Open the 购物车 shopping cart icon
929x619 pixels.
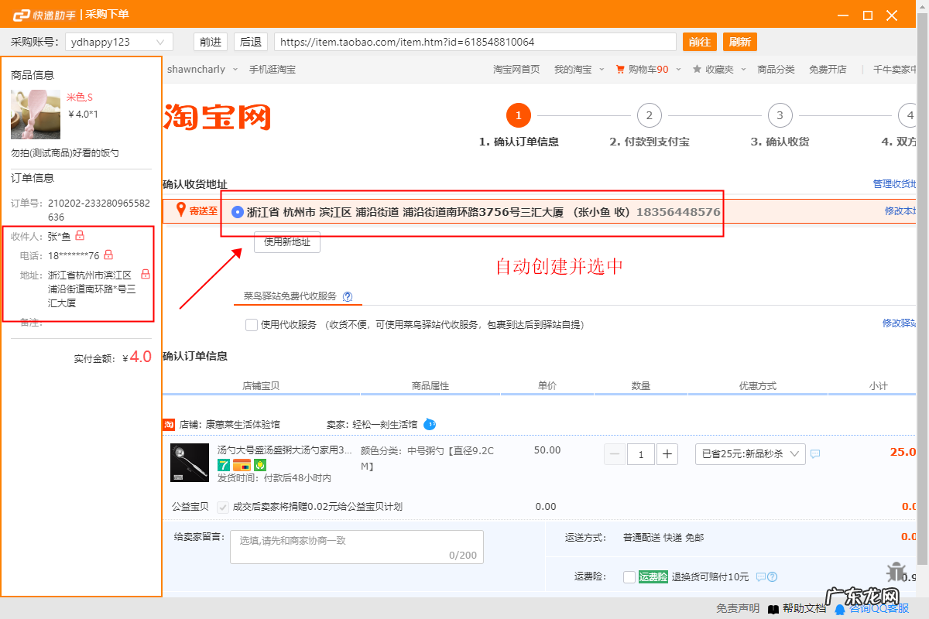click(x=619, y=68)
